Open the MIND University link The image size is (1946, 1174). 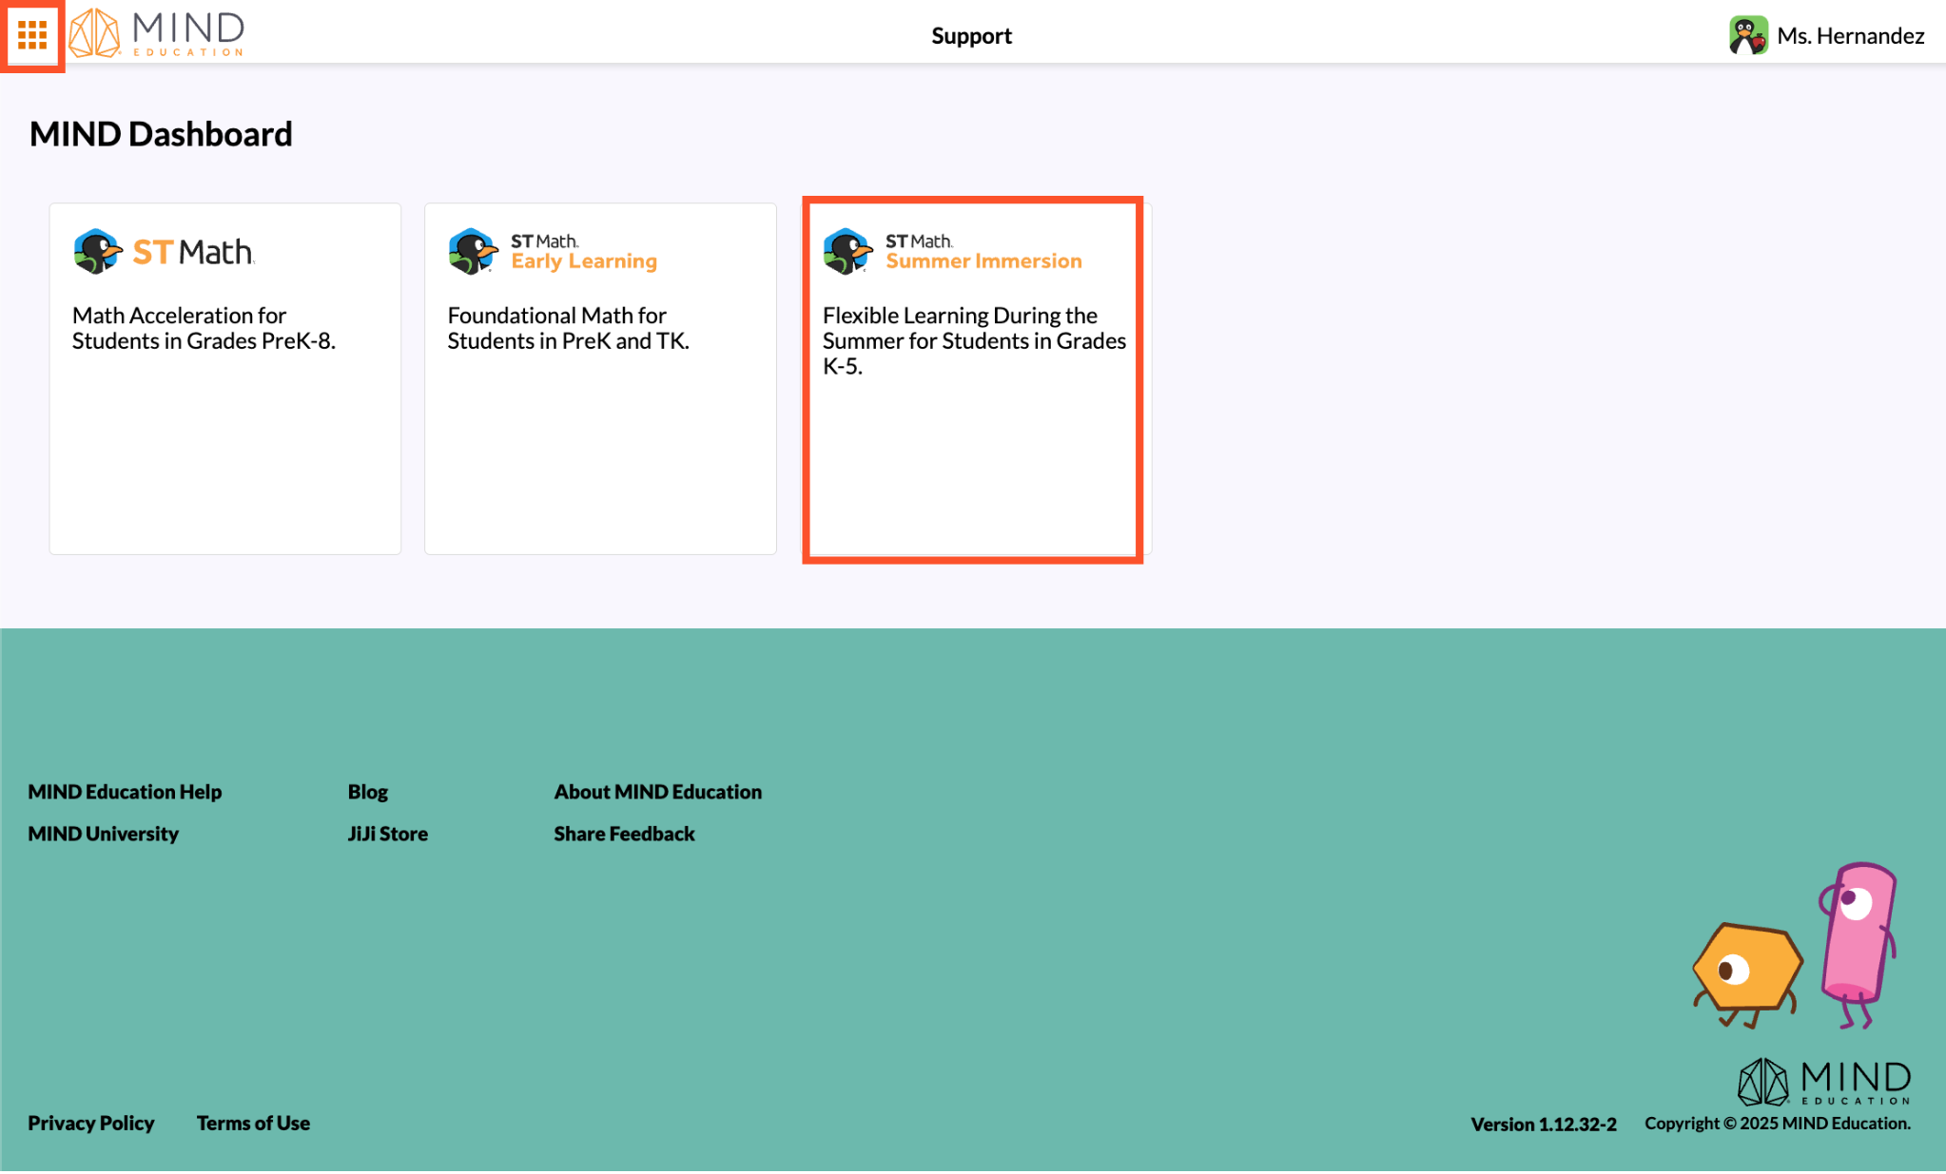103,834
